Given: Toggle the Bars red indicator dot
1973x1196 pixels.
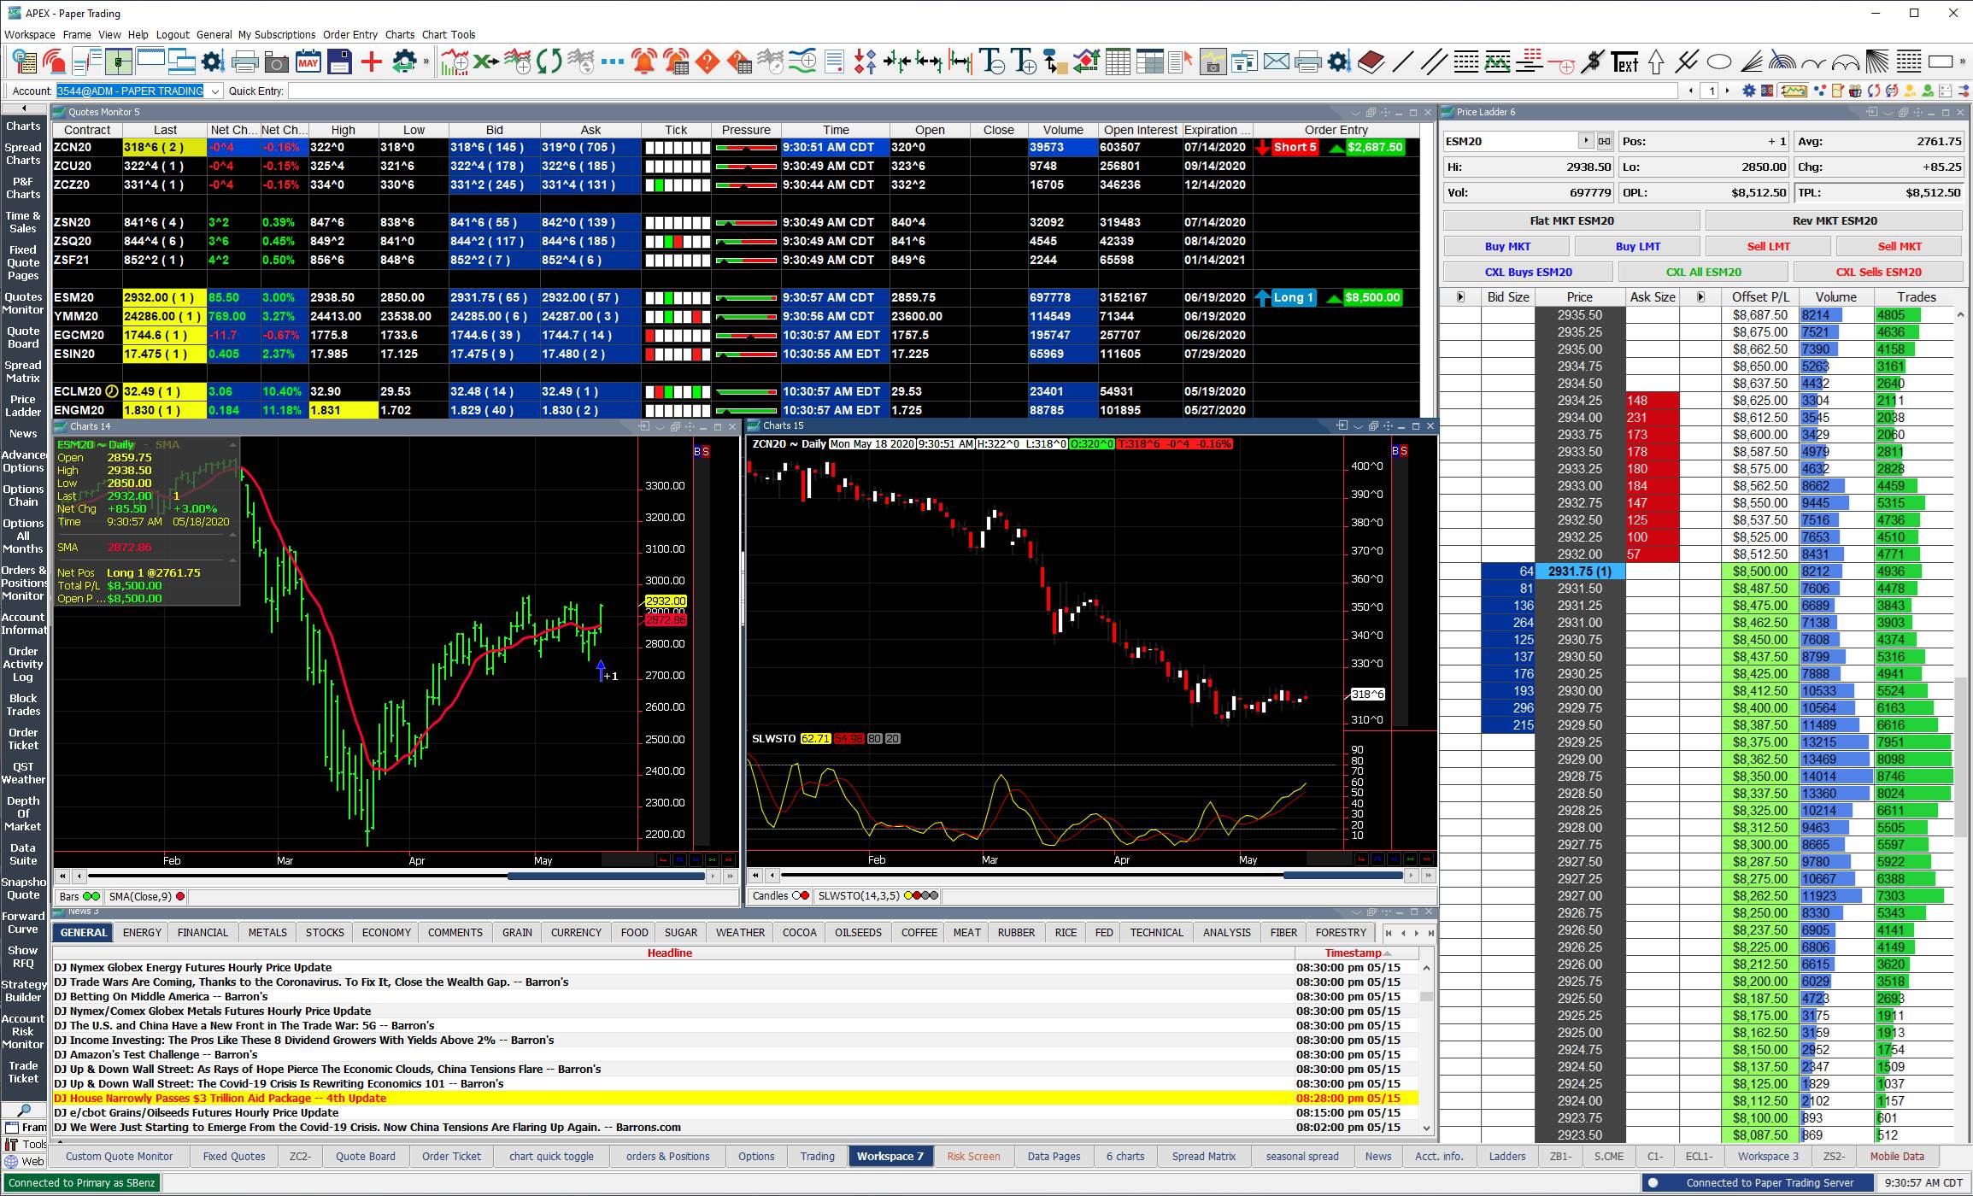Looking at the screenshot, I should [x=96, y=897].
